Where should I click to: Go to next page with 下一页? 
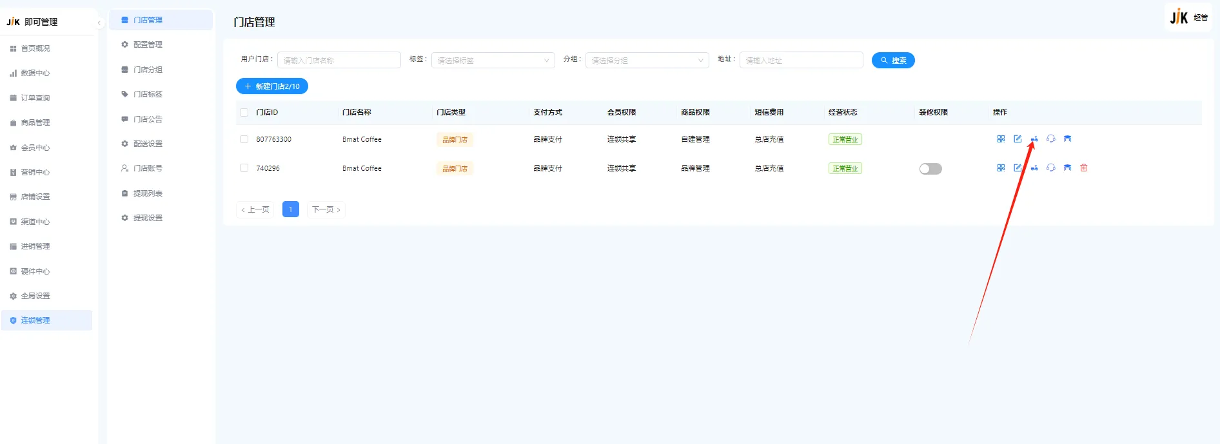coord(326,209)
